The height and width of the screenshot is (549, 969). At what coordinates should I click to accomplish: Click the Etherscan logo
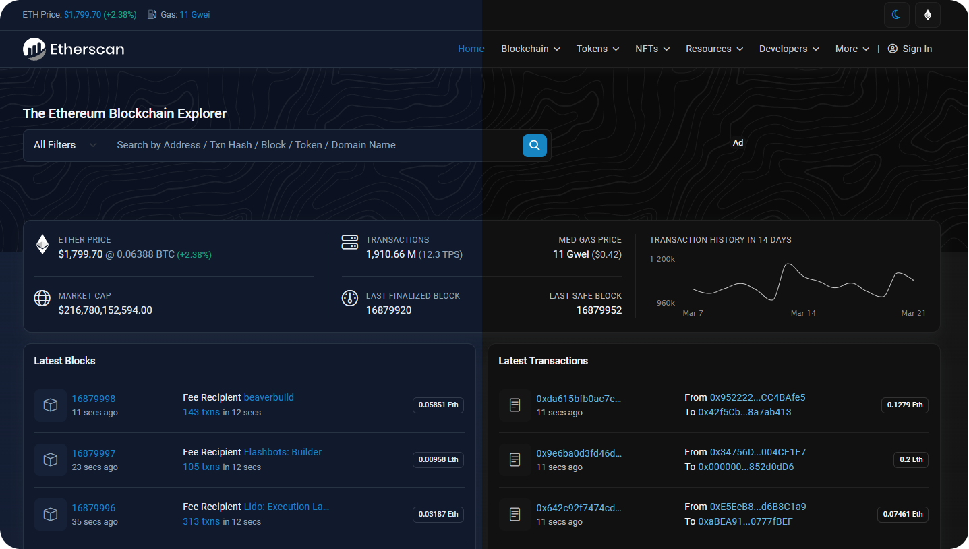click(74, 49)
